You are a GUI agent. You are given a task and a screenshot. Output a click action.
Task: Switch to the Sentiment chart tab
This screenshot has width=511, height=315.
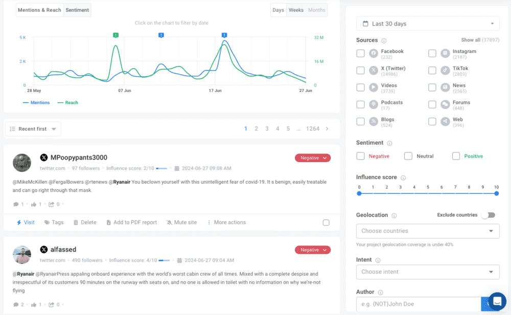77,10
